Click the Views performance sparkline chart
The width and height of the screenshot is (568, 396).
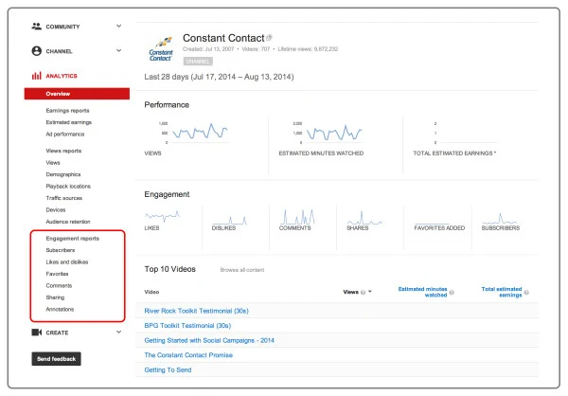click(199, 132)
